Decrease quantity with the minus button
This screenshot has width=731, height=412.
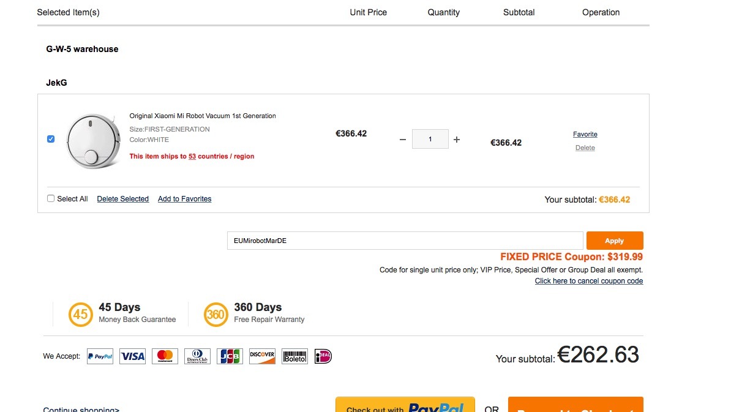click(402, 140)
